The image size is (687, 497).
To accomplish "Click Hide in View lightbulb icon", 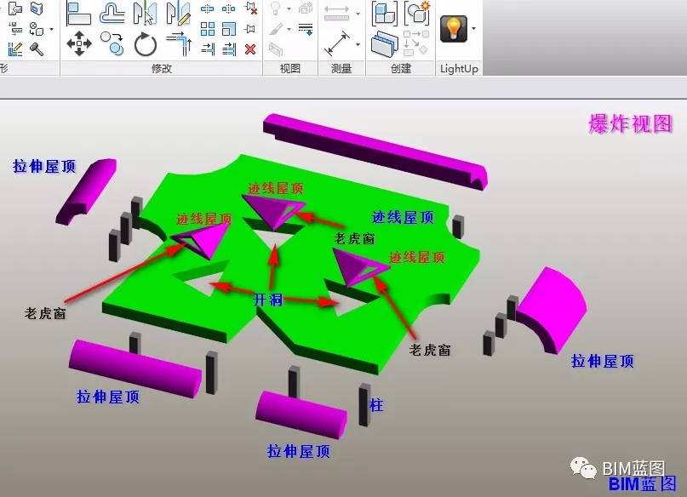I will [275, 9].
